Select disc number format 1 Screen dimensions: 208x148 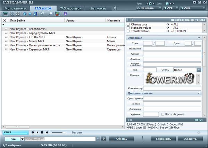click(x=167, y=4)
